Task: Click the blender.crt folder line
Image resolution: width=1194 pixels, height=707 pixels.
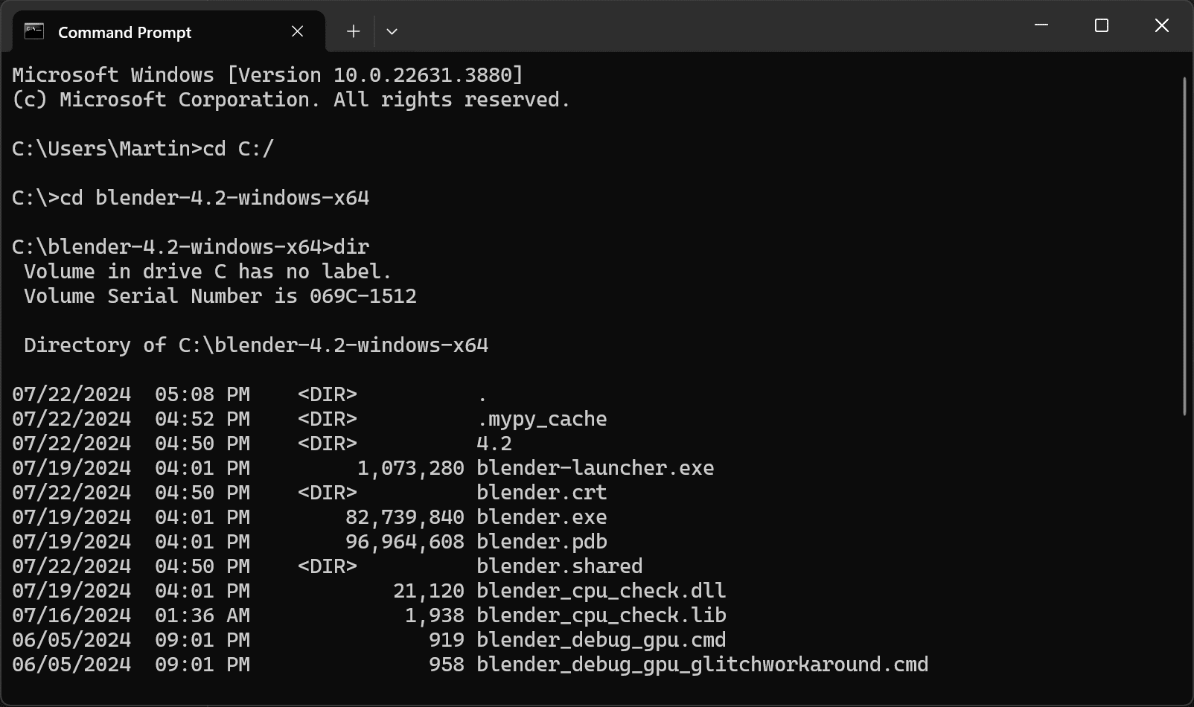Action: click(x=541, y=492)
